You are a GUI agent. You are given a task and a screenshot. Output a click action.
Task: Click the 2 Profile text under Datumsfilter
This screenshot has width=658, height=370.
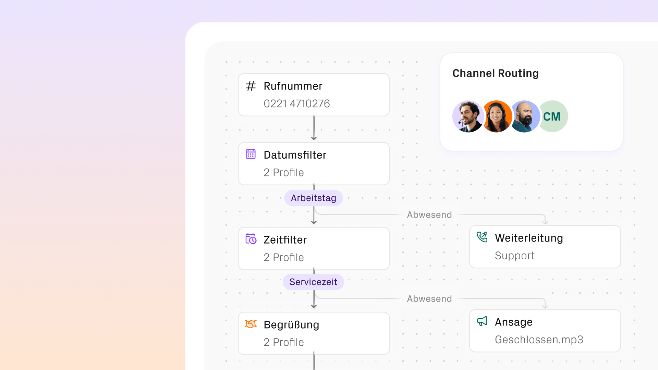283,172
